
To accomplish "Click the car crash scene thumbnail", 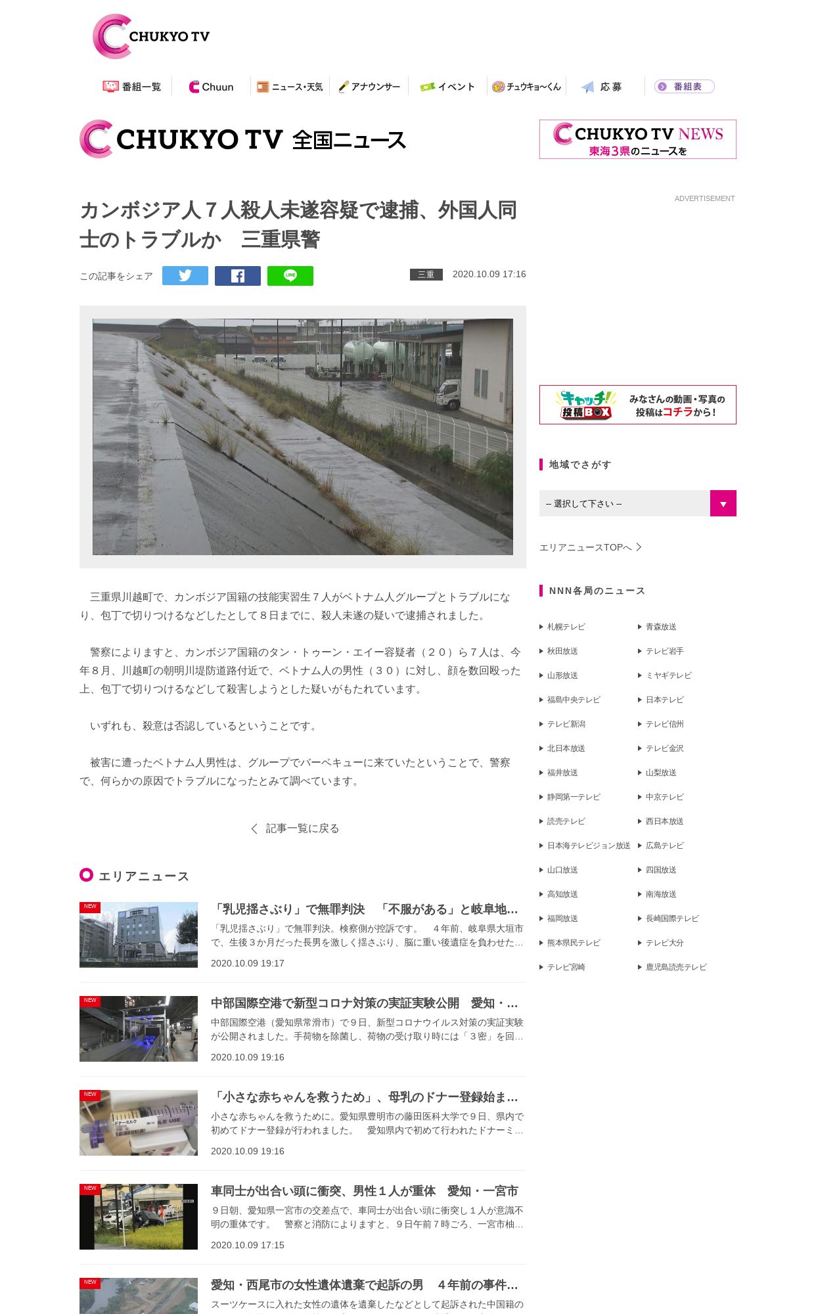I will 139,1217.
